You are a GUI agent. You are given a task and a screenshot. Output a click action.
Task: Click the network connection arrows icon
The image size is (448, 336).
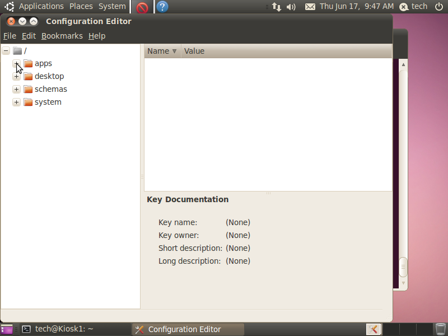pos(276,7)
